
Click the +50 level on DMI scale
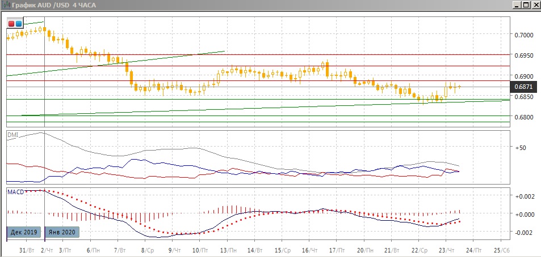tap(521, 147)
